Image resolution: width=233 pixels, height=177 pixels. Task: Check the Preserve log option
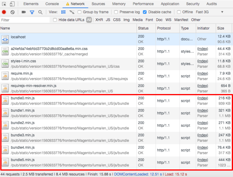pyautogui.click(x=116, y=12)
